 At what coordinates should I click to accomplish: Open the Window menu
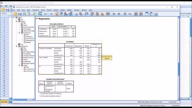84,10
